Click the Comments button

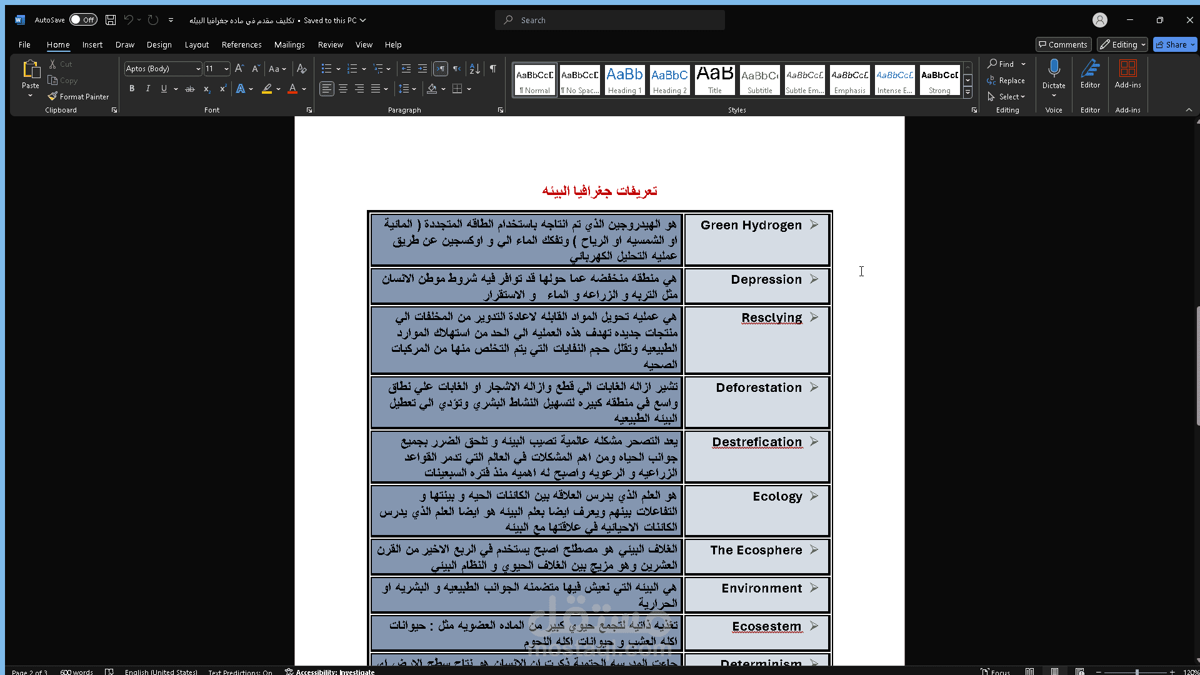[1063, 44]
